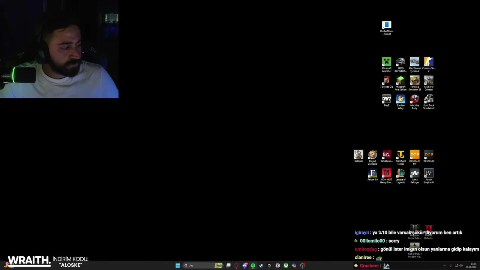Click chat username Crasheer
This screenshot has width=480, height=270.
point(369,266)
